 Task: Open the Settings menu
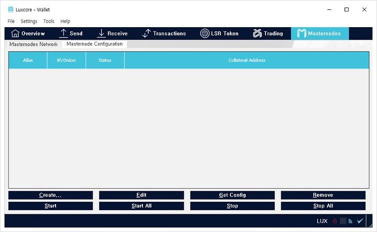[x=29, y=21]
